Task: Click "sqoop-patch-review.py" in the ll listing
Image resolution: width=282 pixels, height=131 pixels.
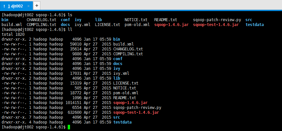Action: (137, 108)
